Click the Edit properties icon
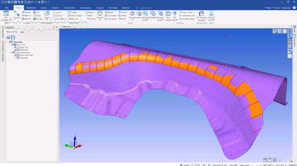The height and width of the screenshot is (166, 297). tap(6, 14)
